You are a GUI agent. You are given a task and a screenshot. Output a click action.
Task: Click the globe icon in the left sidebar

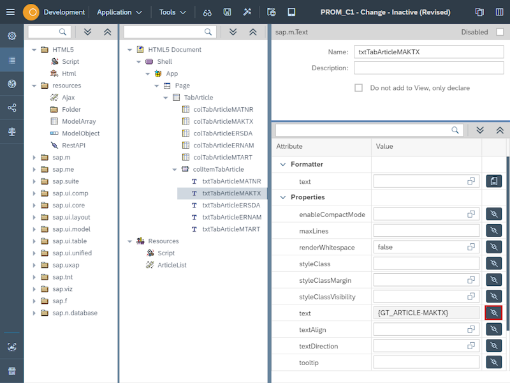(x=11, y=84)
